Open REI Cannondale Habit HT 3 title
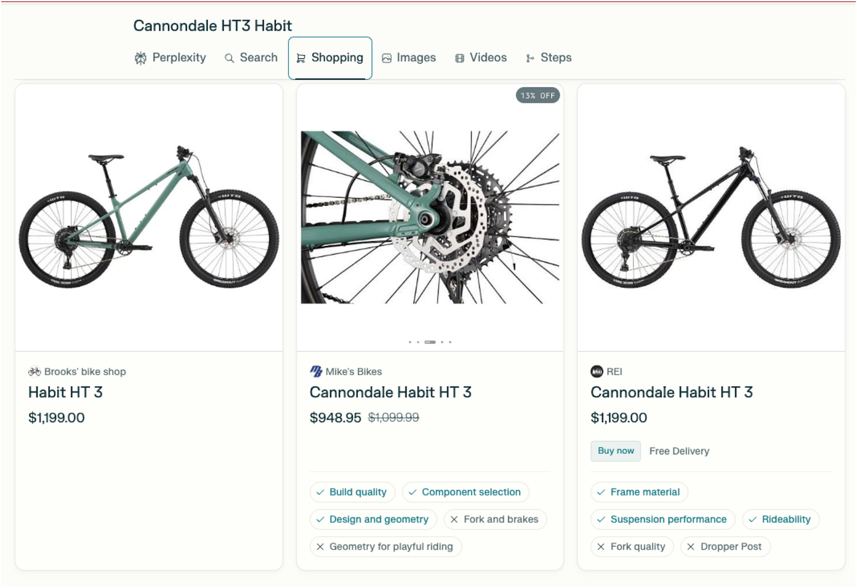This screenshot has width=857, height=588. tap(672, 392)
